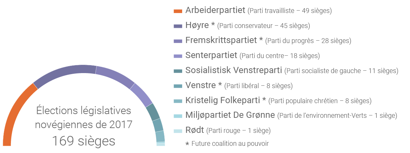
Task: Click the Miljøpartiet De Grønne legend swatch
Action: point(178,116)
